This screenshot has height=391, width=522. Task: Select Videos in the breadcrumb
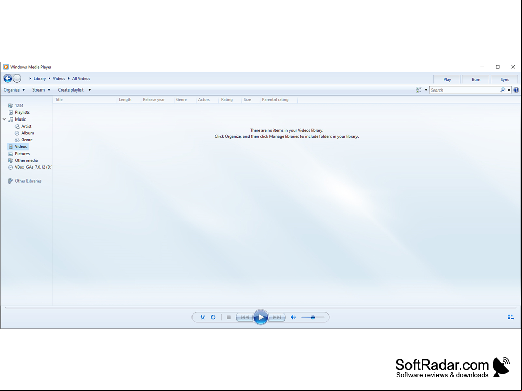coord(59,78)
